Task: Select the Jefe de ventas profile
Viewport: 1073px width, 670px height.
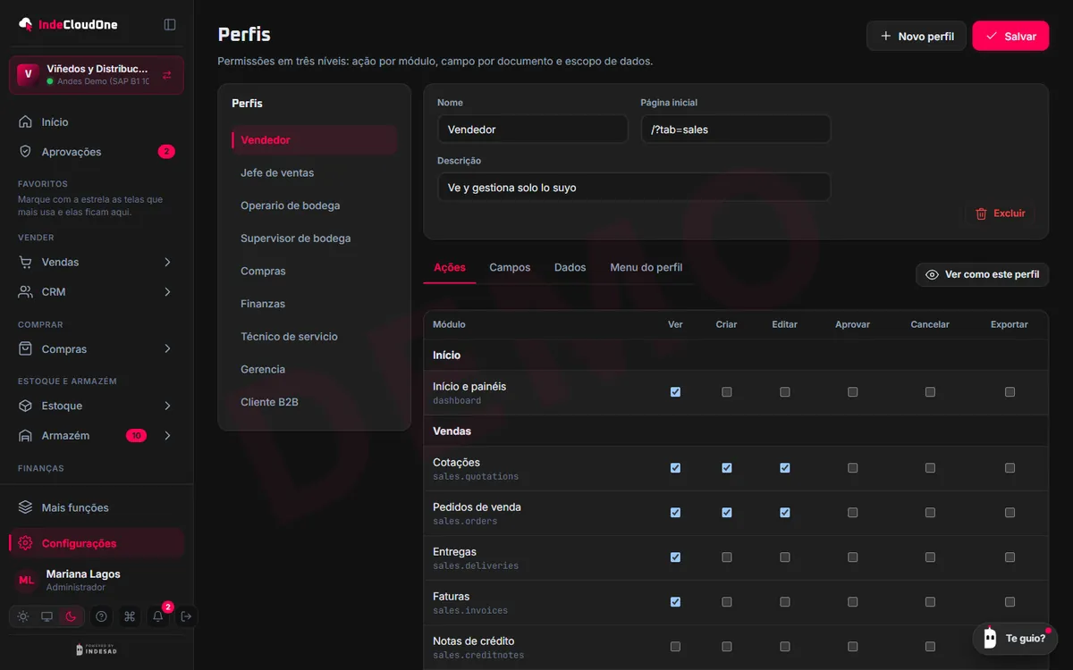Action: (315, 173)
